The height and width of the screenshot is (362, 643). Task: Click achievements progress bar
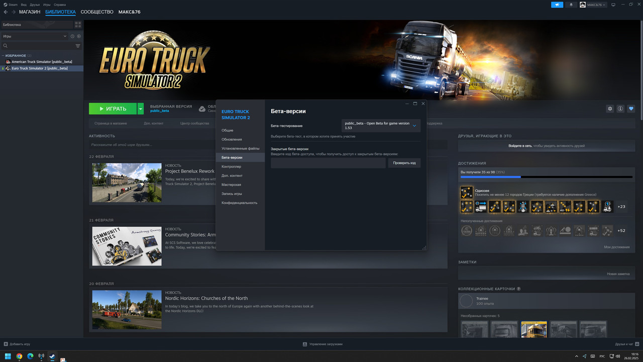tap(547, 177)
